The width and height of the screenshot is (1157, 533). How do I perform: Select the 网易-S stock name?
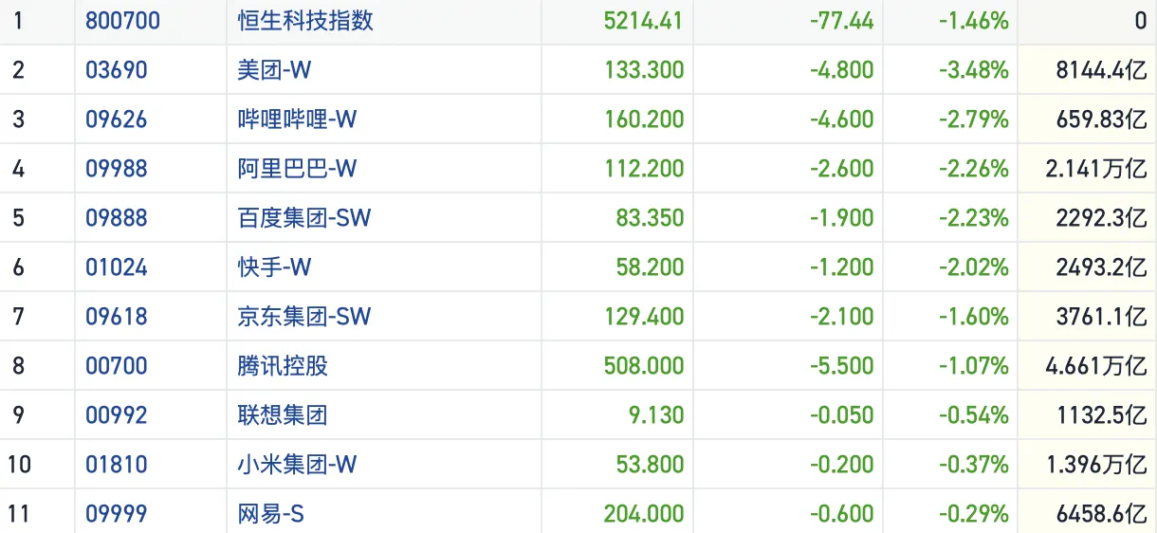[x=270, y=514]
